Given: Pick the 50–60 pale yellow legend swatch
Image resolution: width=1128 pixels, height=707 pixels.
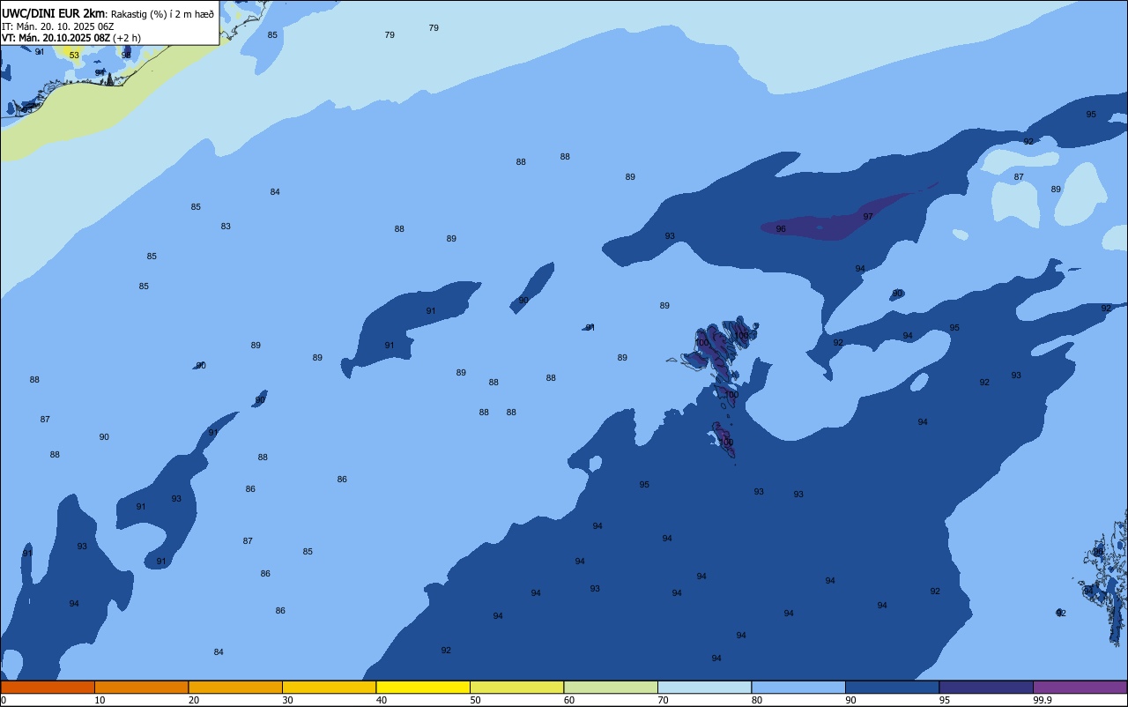Looking at the screenshot, I should click(516, 687).
